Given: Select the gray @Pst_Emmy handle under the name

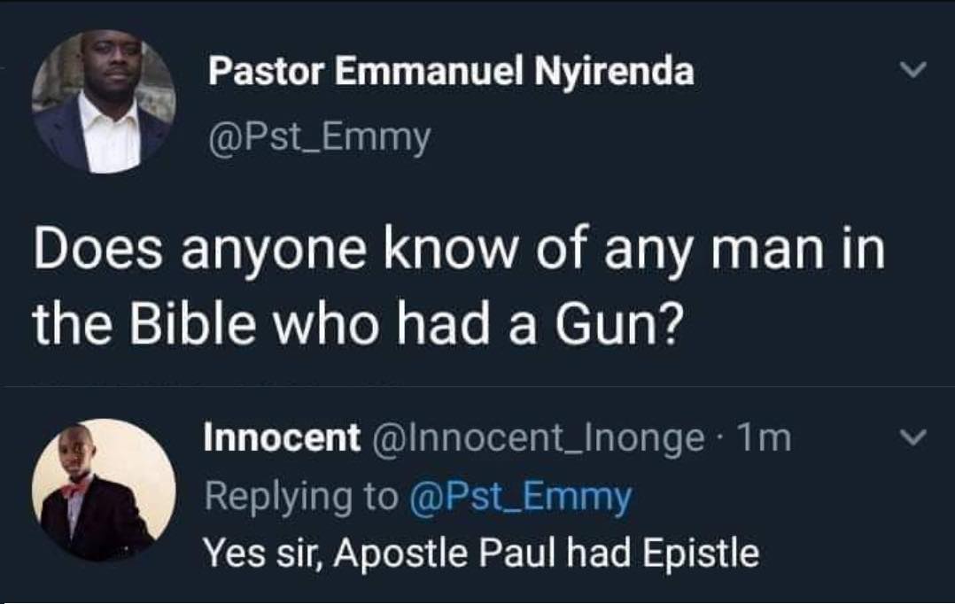Looking at the screenshot, I should point(319,138).
